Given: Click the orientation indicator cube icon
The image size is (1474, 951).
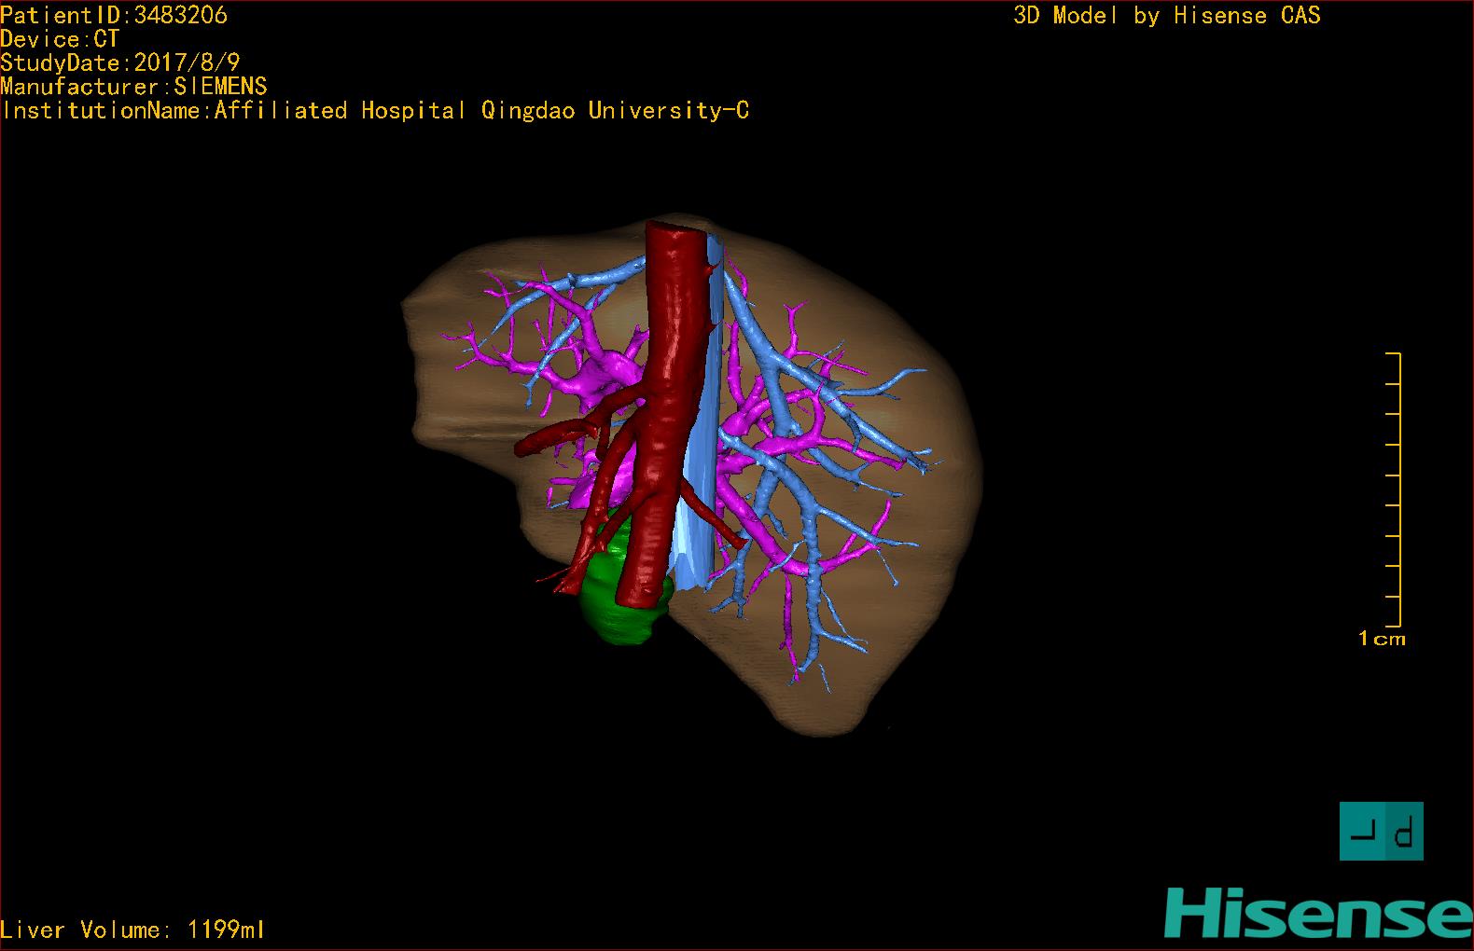Looking at the screenshot, I should pyautogui.click(x=1382, y=831).
